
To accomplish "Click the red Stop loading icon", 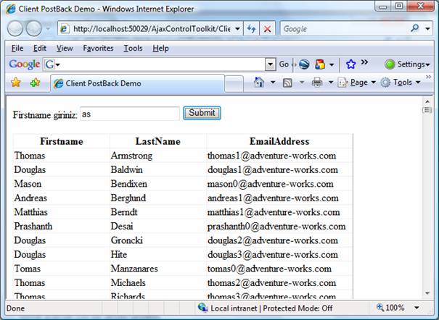I will (267, 29).
